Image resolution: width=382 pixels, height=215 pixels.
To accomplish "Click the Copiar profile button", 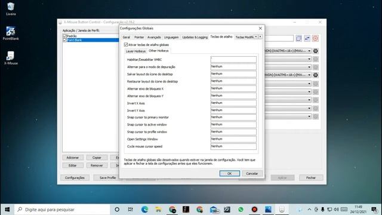I will (97, 158).
